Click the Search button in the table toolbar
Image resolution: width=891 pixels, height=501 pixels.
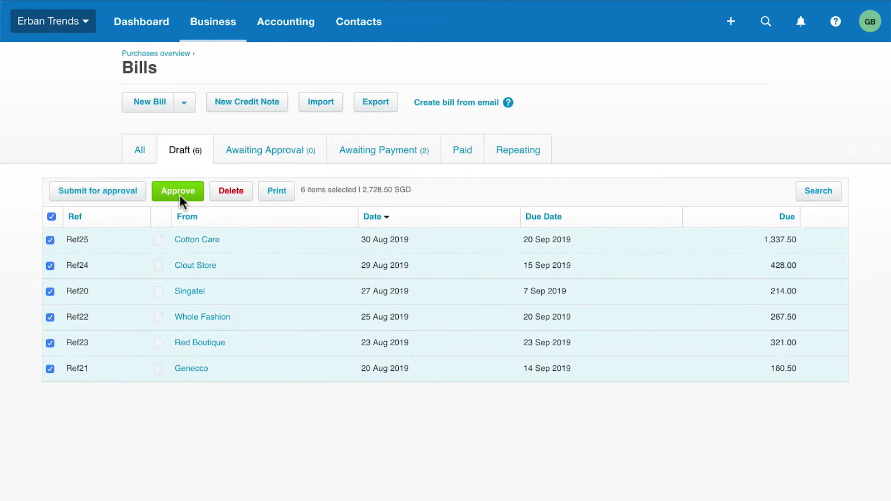[818, 191]
